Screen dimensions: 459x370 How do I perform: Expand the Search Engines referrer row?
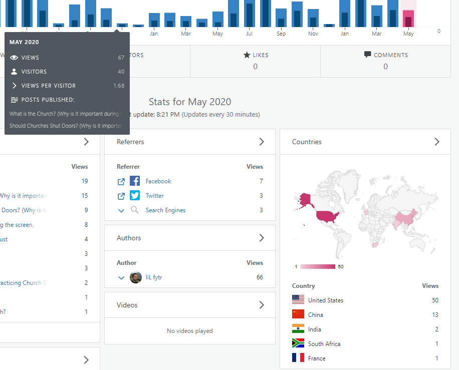(121, 211)
